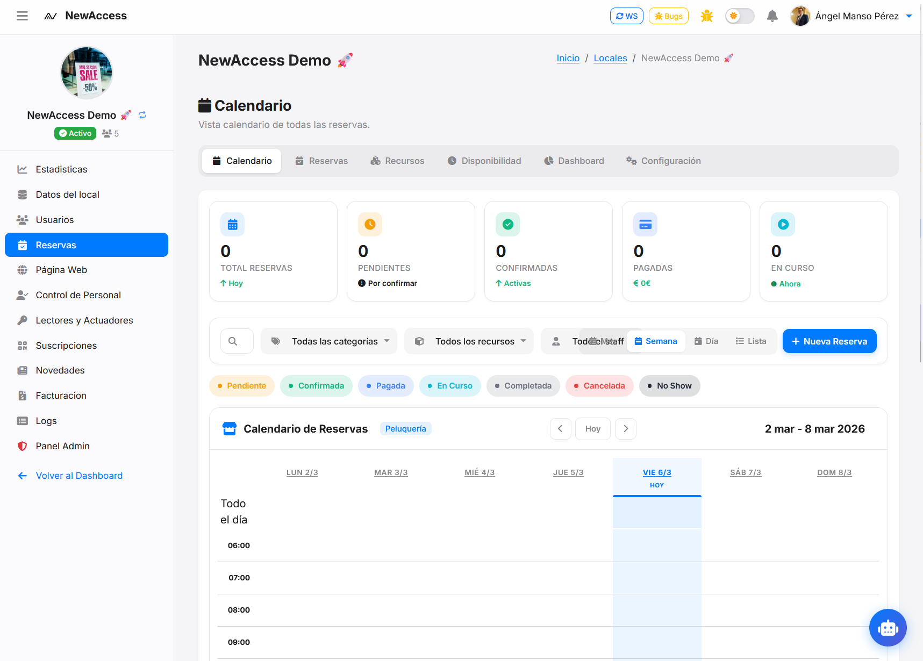
Task: Open Estadisticas in the sidebar
Action: (87, 169)
